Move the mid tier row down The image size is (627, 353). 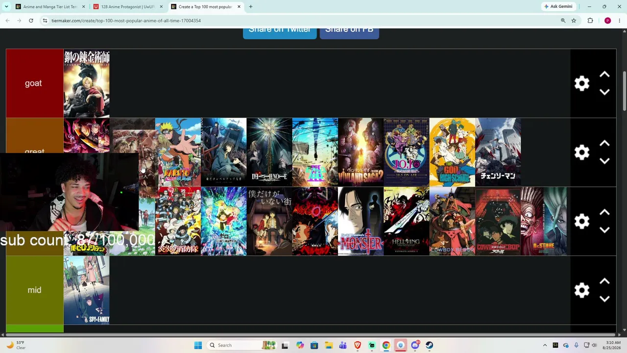pos(604,300)
